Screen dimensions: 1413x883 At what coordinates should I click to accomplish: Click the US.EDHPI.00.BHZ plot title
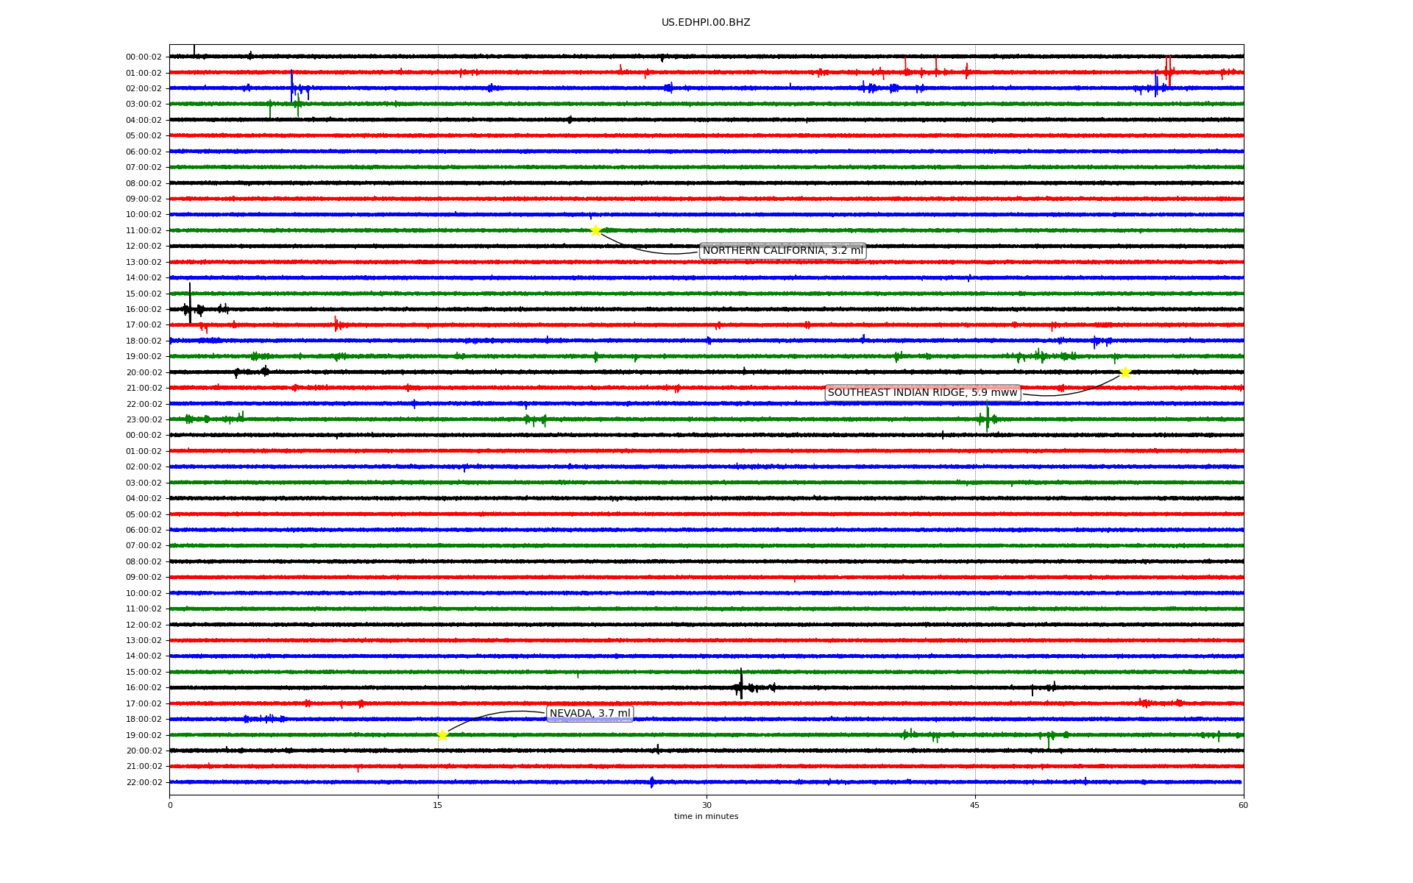click(x=705, y=23)
